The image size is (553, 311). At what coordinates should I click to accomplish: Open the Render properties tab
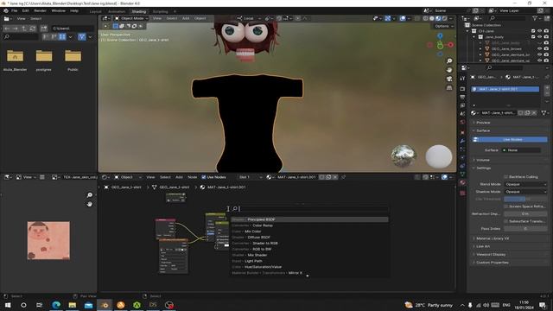(x=462, y=89)
